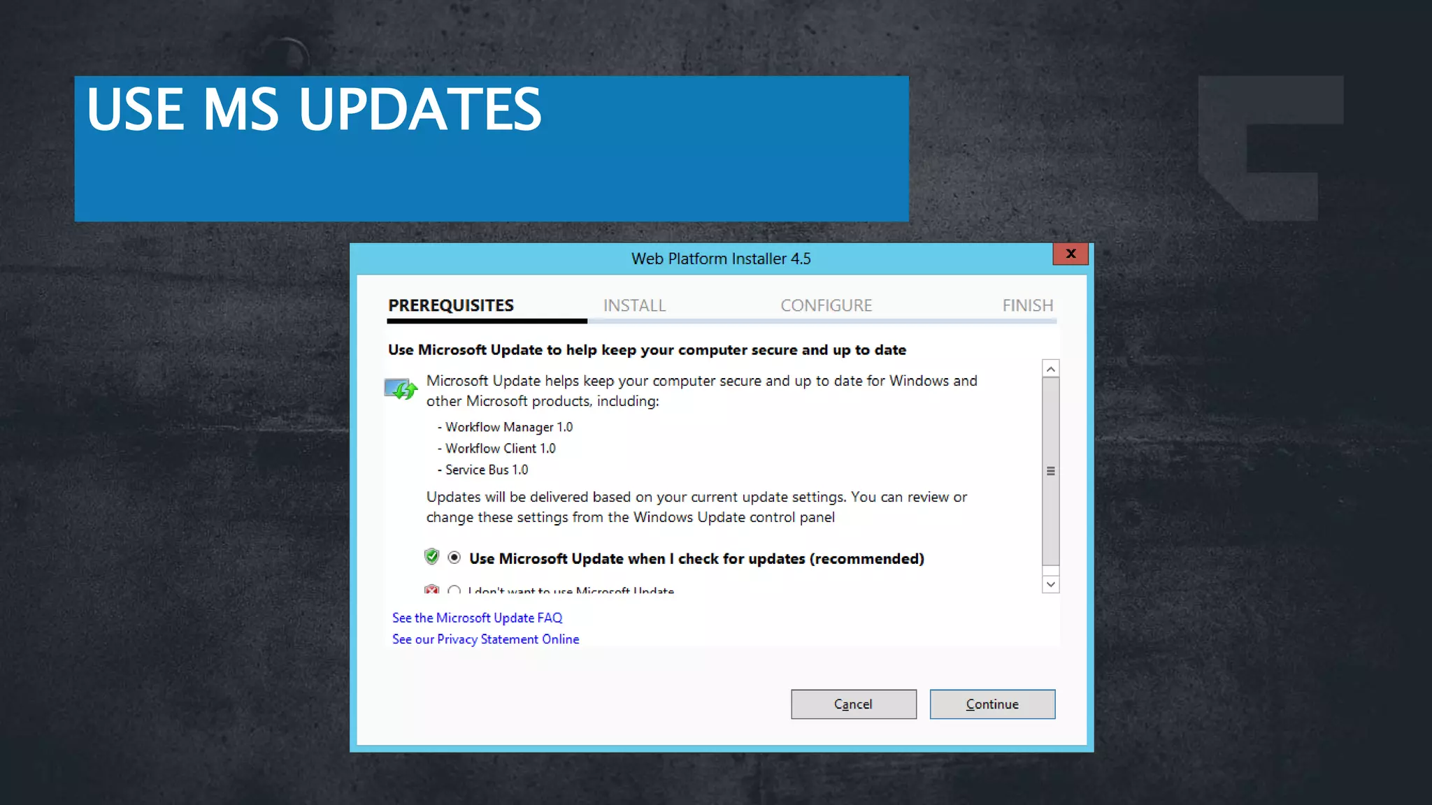The height and width of the screenshot is (805, 1432).
Task: Click the Workflow Client 1.0 list entry
Action: tap(500, 449)
